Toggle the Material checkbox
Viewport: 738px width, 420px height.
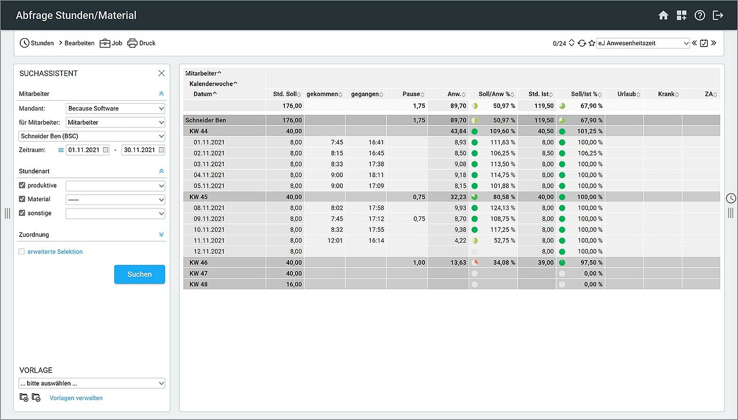pos(22,199)
